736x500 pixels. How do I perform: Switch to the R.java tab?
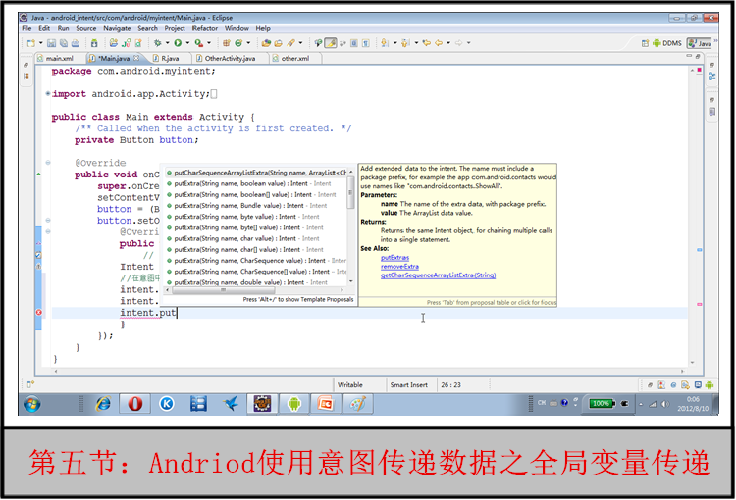[x=170, y=58]
